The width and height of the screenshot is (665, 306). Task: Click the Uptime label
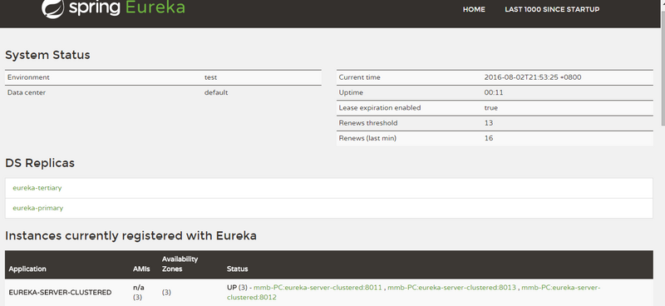point(351,92)
